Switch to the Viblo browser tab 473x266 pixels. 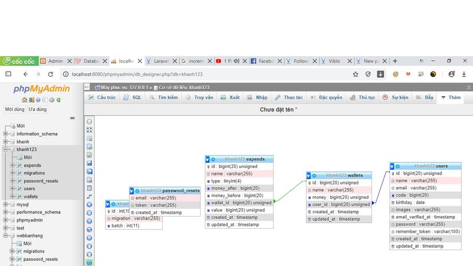[x=334, y=61]
